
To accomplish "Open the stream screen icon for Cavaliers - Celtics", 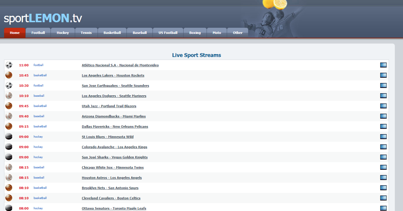I will point(383,198).
